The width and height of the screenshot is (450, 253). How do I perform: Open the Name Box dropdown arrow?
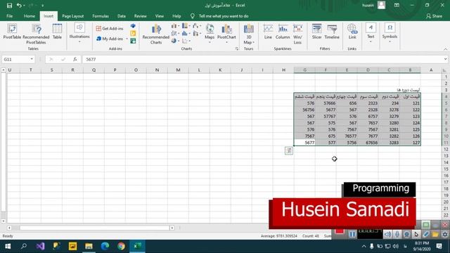[x=32, y=59]
